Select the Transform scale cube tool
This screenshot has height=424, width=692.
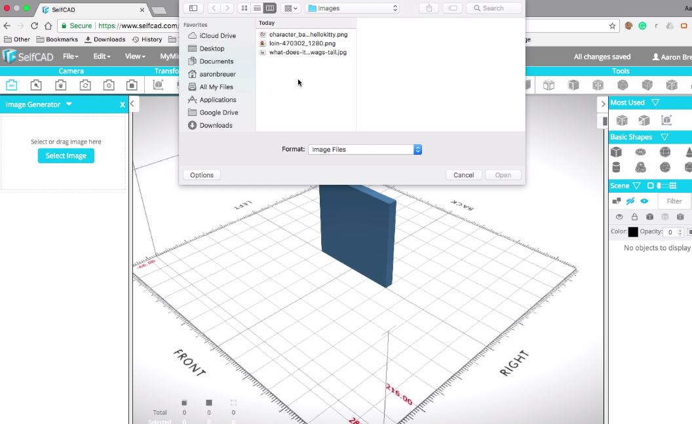[158, 85]
